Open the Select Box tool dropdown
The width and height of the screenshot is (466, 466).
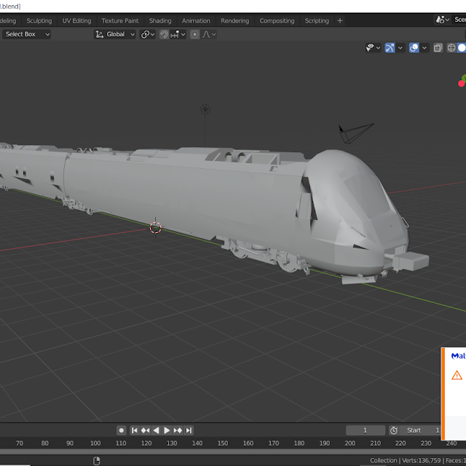27,34
